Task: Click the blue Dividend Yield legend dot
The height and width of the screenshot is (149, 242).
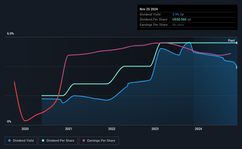Action: point(9,140)
